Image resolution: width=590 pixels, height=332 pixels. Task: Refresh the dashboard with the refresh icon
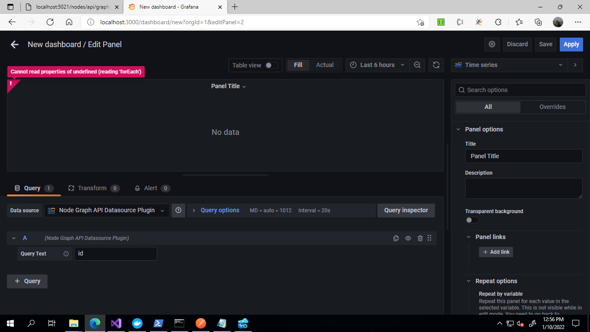click(436, 65)
